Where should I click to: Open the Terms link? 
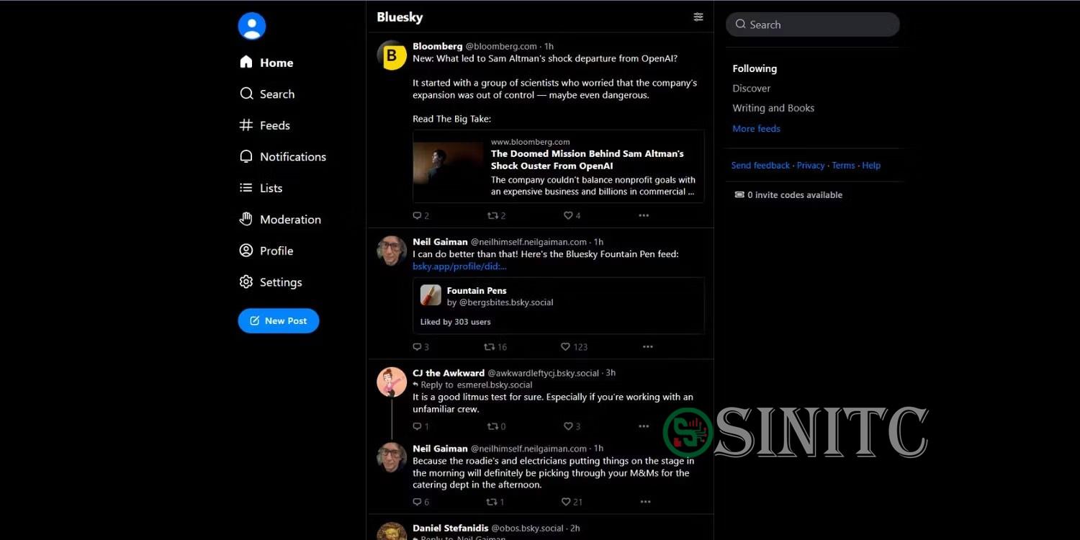pos(843,165)
